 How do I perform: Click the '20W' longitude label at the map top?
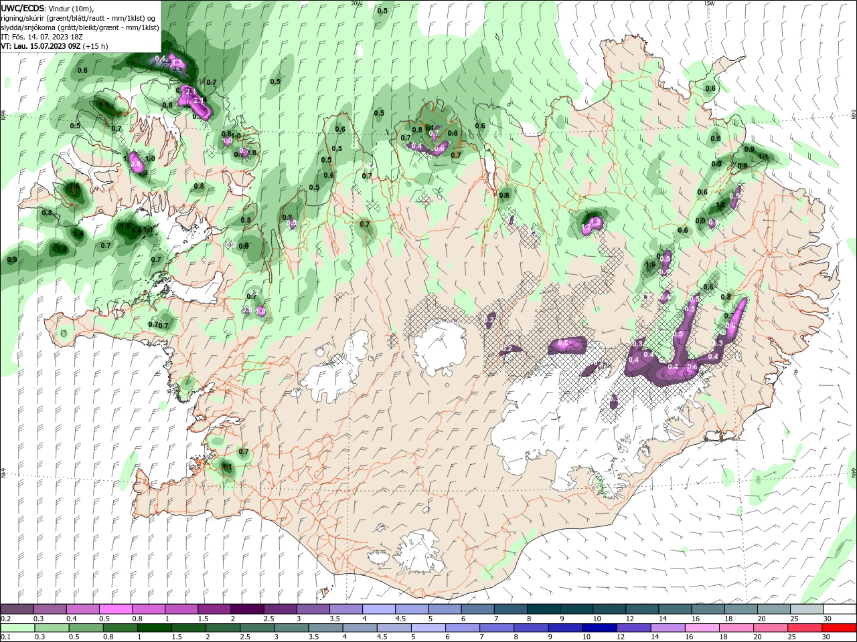coord(356,3)
